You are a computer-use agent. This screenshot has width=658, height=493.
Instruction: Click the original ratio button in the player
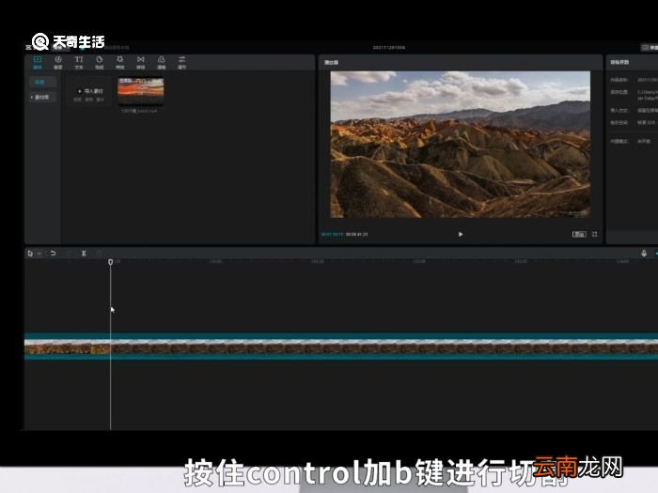[579, 235]
